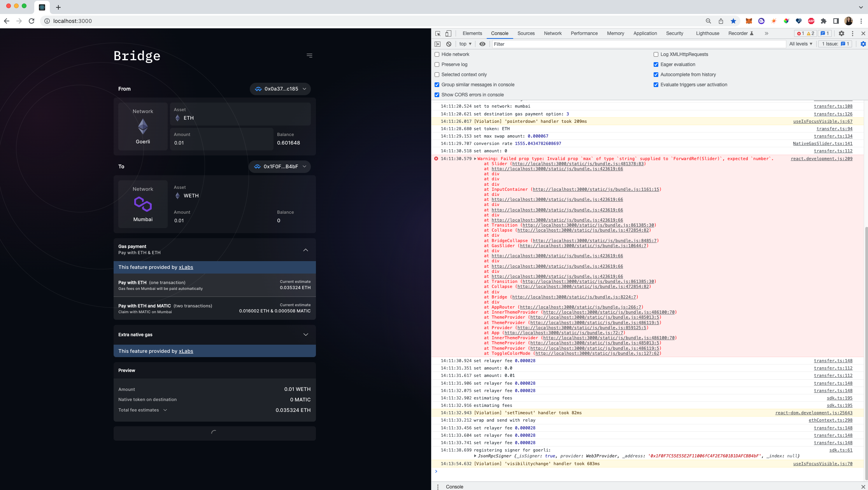Toggle the device toolbar in DevTools
The width and height of the screenshot is (868, 490).
click(448, 33)
